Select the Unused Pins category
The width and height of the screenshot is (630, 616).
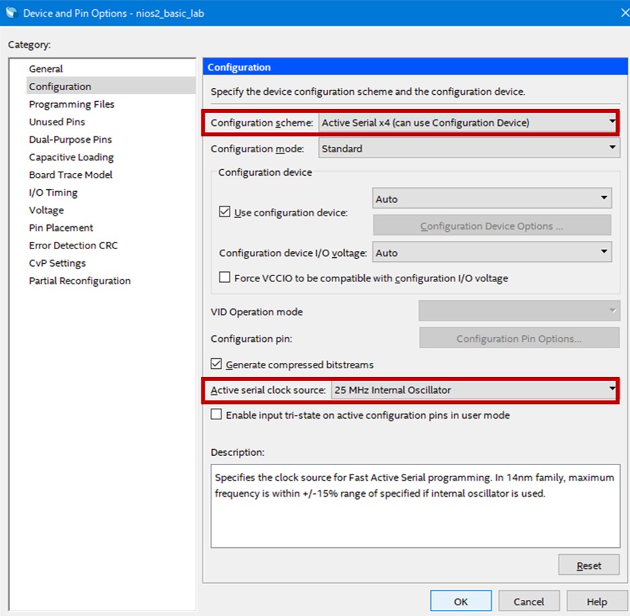coord(57,121)
